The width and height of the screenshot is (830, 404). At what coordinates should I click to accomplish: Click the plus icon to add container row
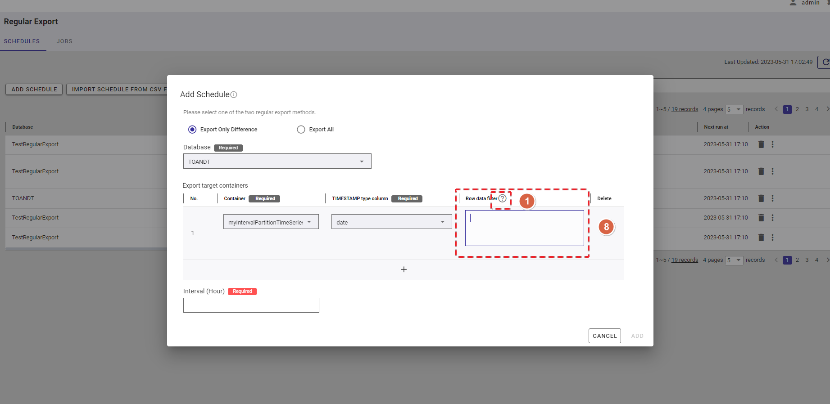point(404,269)
